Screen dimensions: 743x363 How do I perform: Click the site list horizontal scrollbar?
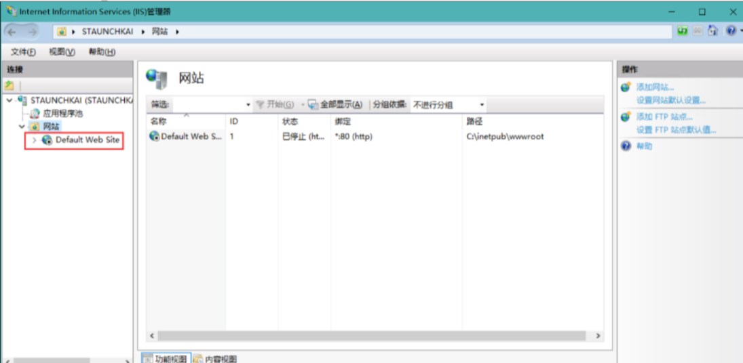pyautogui.click(x=372, y=336)
